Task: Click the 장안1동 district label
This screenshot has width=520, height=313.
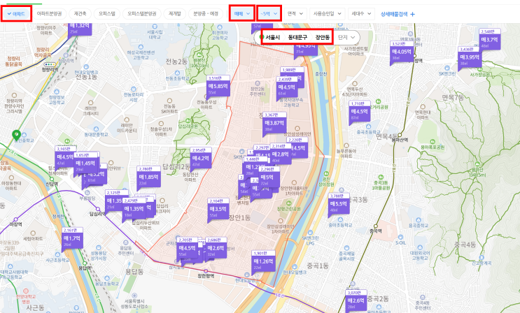Action: pyautogui.click(x=240, y=217)
